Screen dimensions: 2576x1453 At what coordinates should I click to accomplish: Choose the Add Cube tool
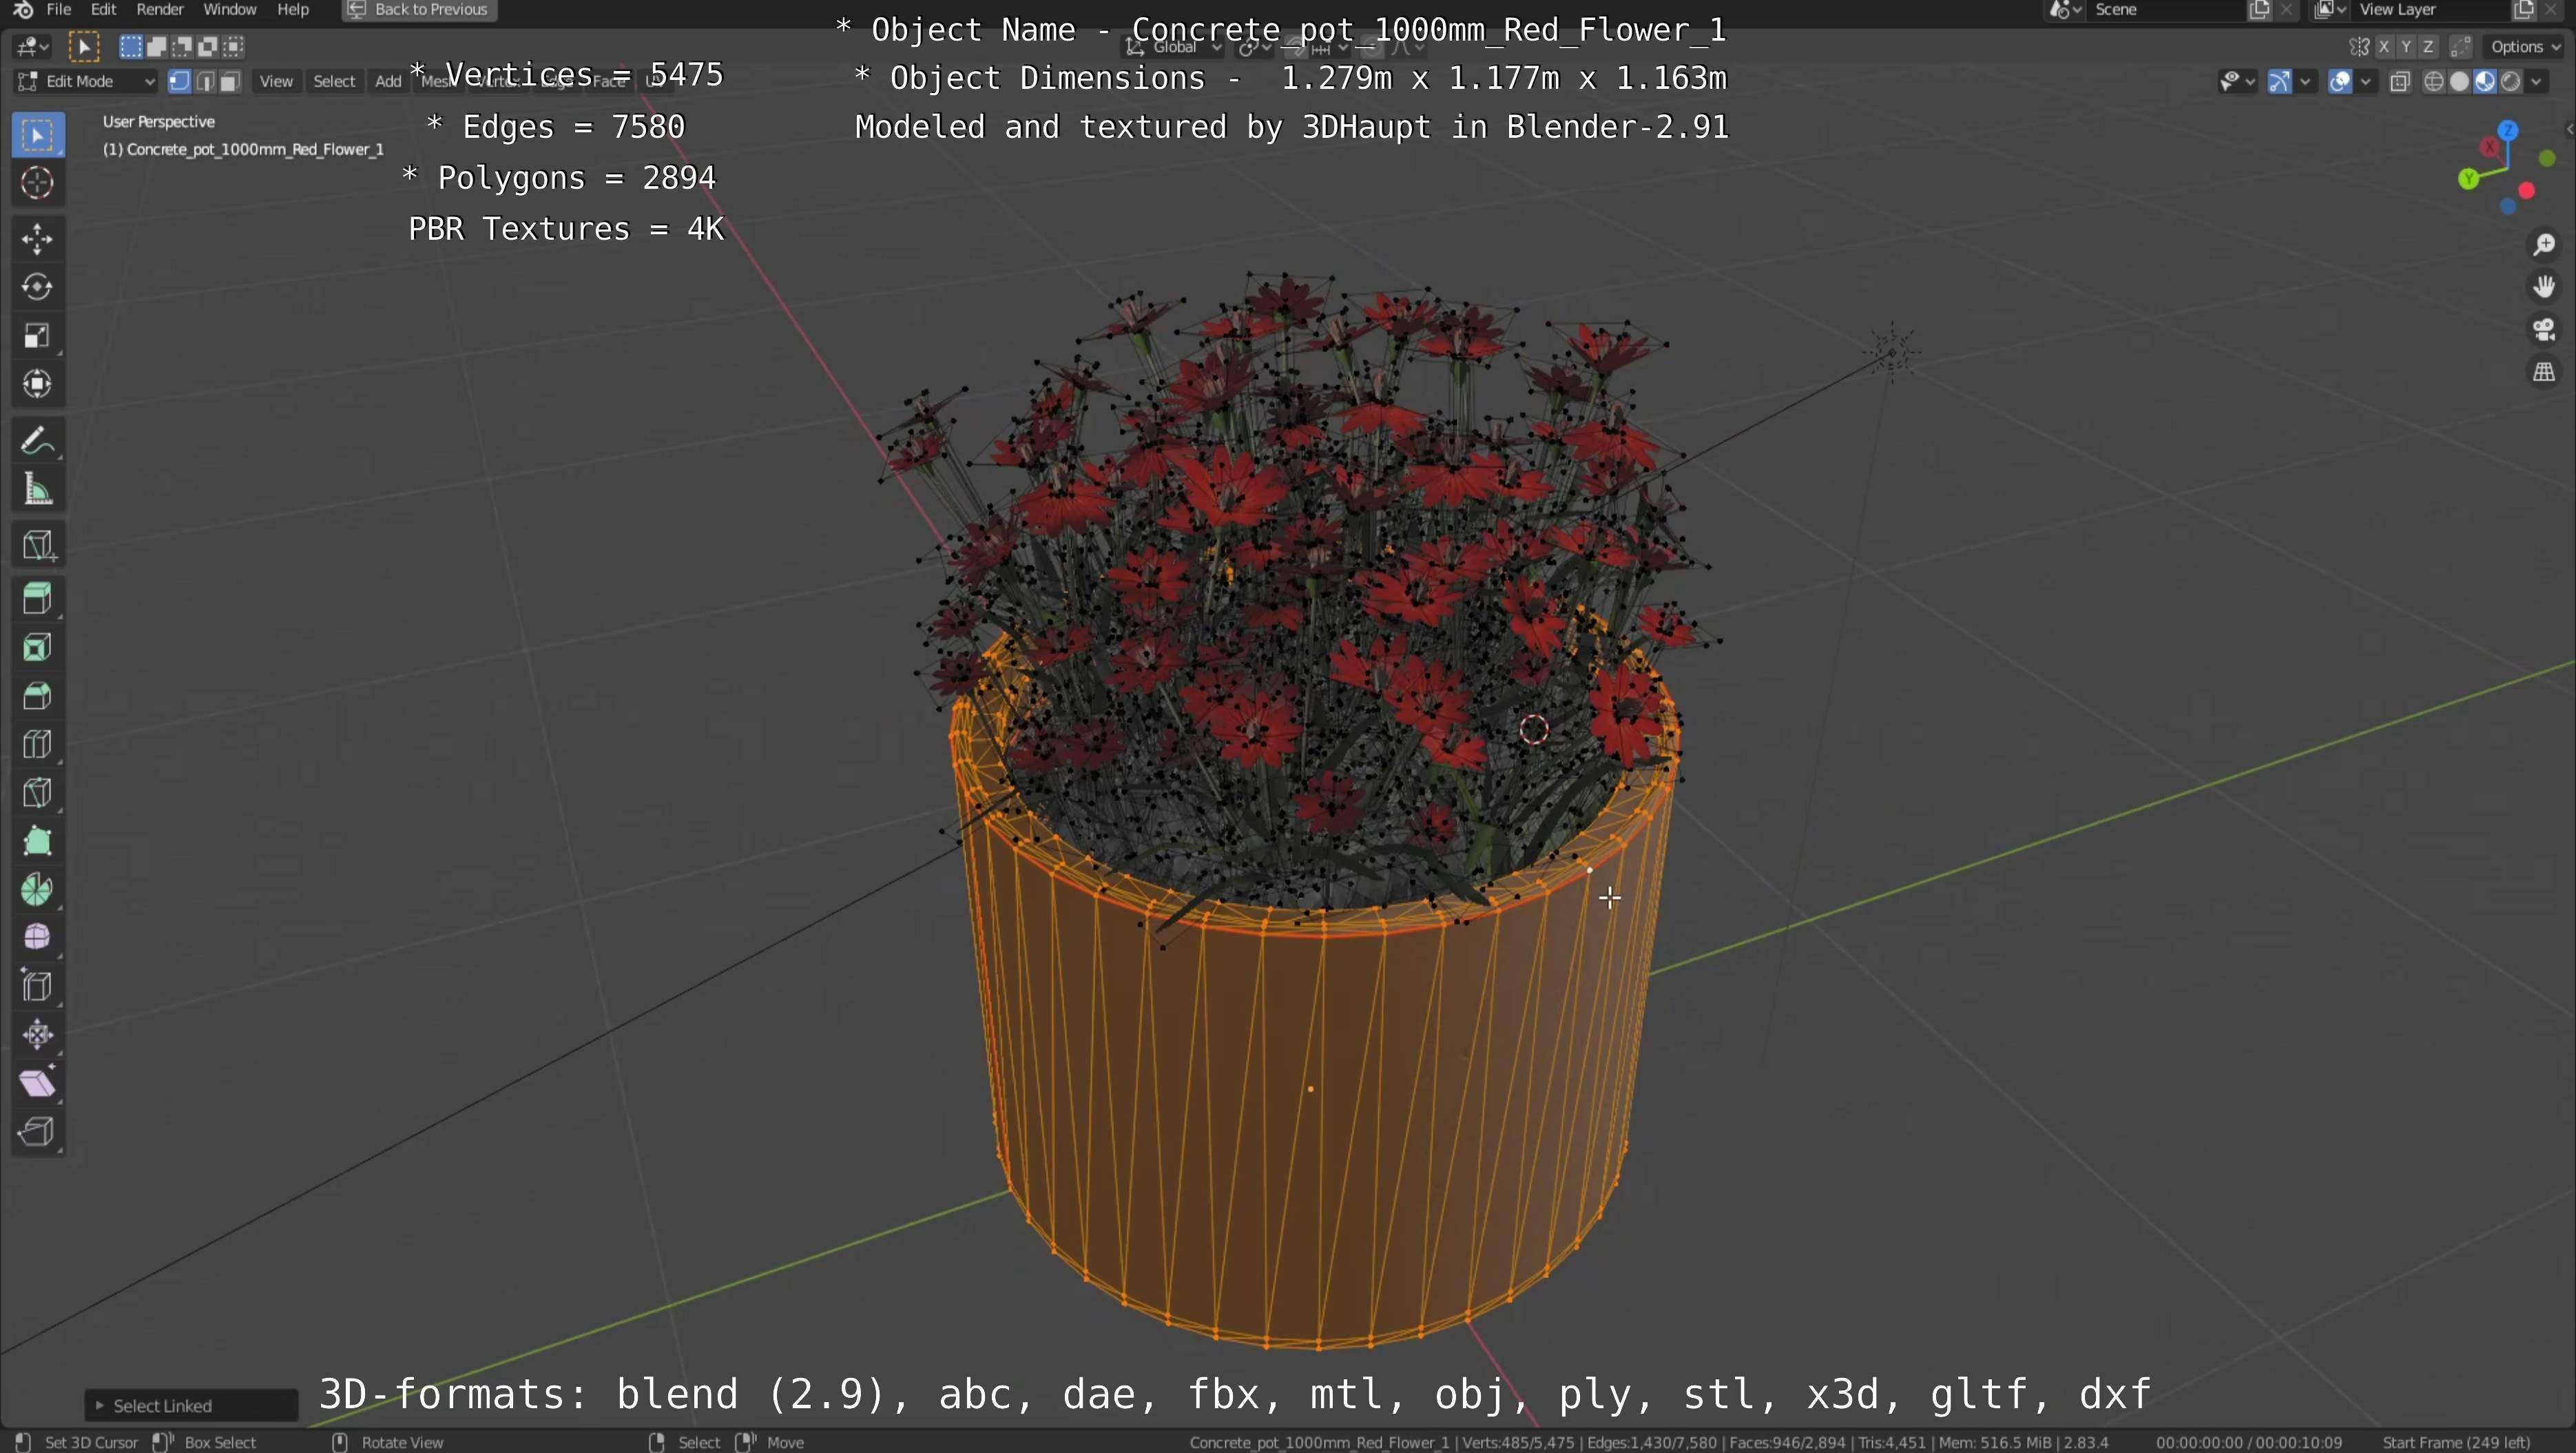click(38, 545)
